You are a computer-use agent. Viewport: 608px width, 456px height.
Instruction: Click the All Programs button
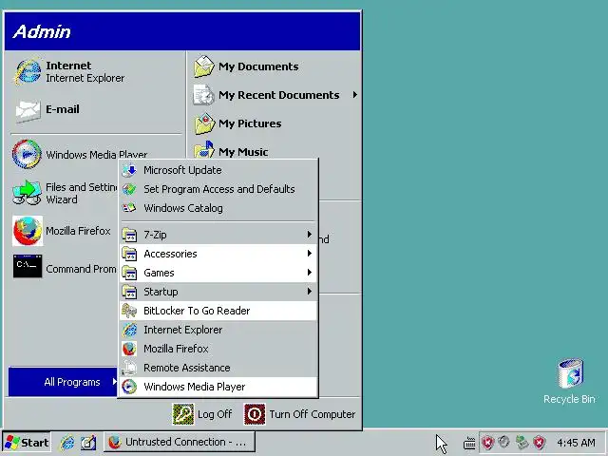pos(63,382)
